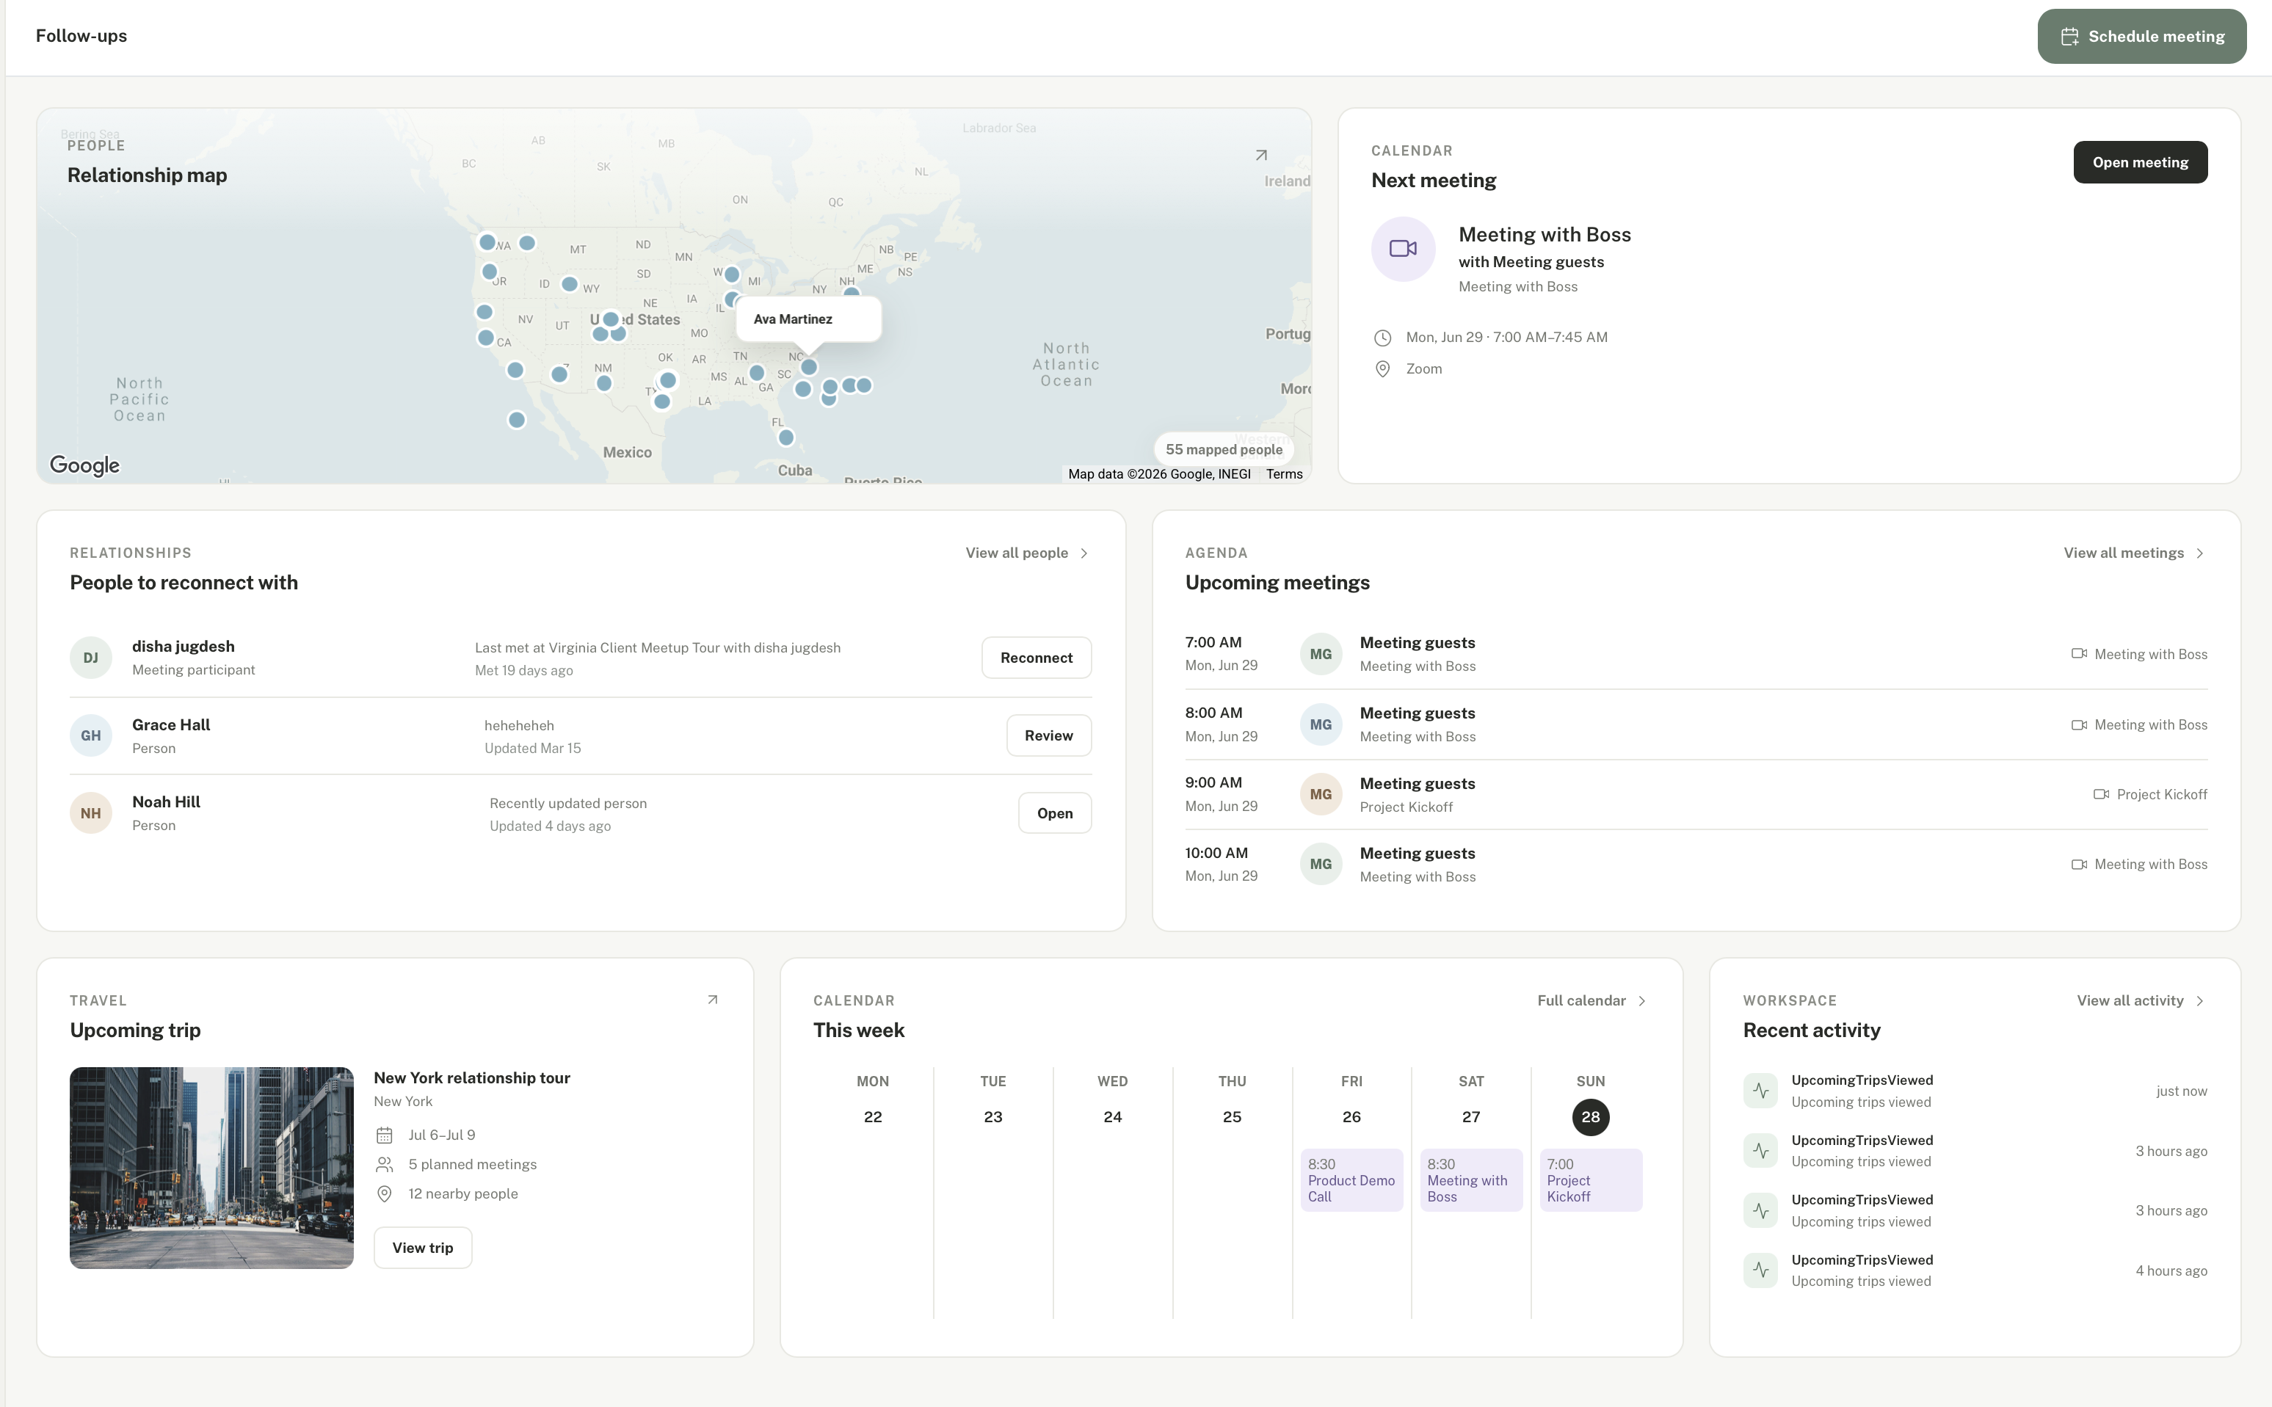Open the Upcoming trip expand arrow icon
Image resolution: width=2272 pixels, height=1407 pixels.
713,1000
